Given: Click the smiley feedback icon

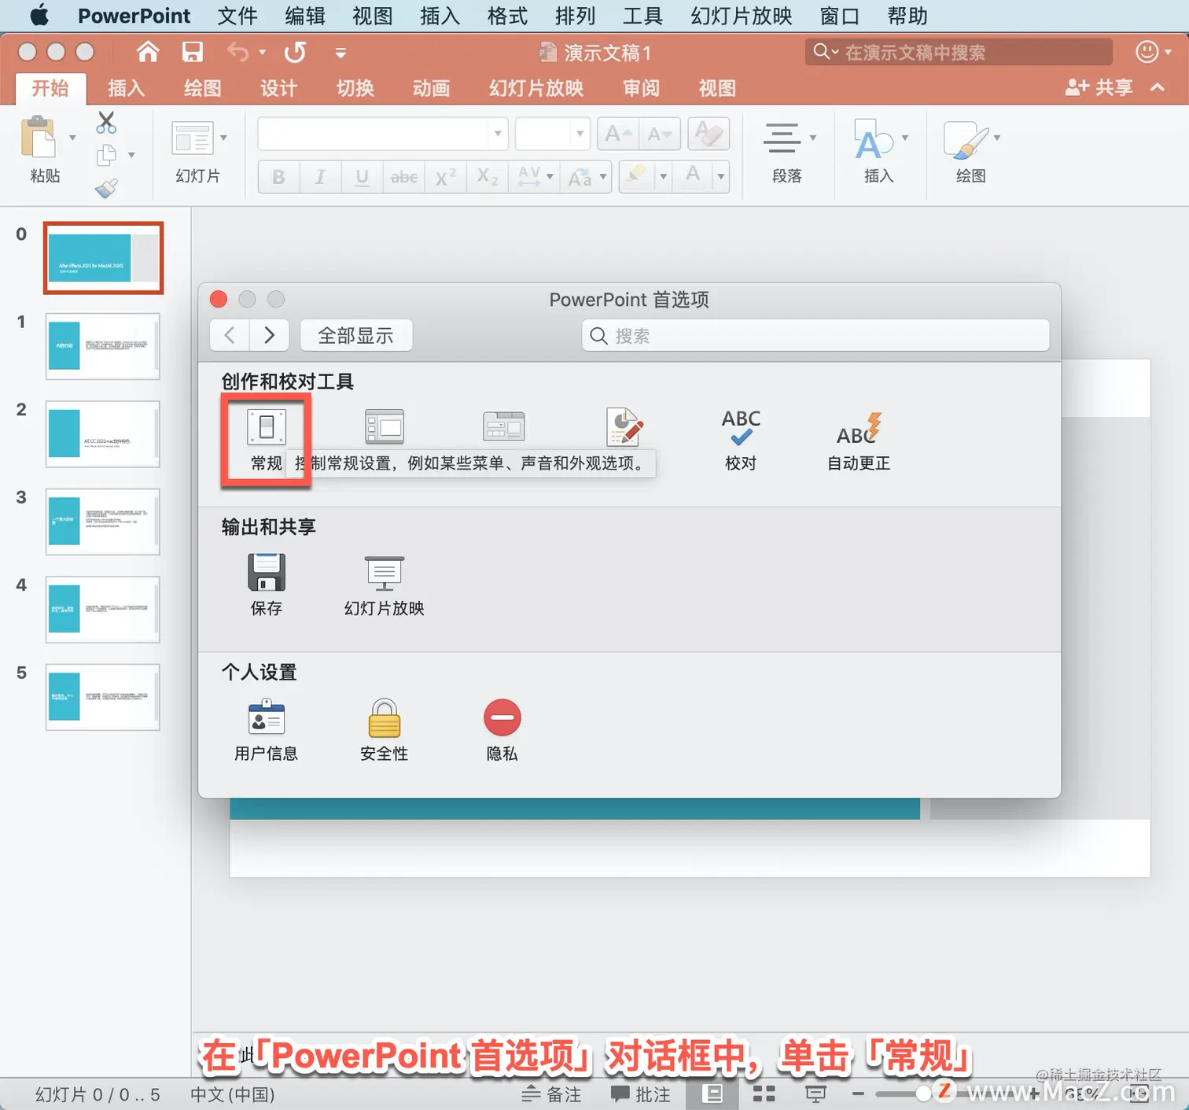Looking at the screenshot, I should click(1147, 52).
